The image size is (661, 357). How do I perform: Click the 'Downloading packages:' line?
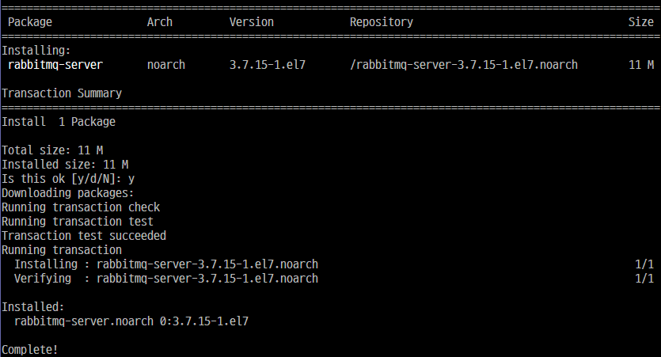coord(68,193)
